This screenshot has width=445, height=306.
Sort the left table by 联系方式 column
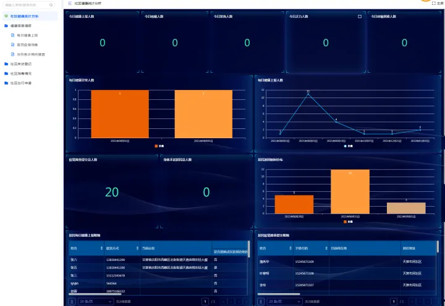click(x=137, y=248)
